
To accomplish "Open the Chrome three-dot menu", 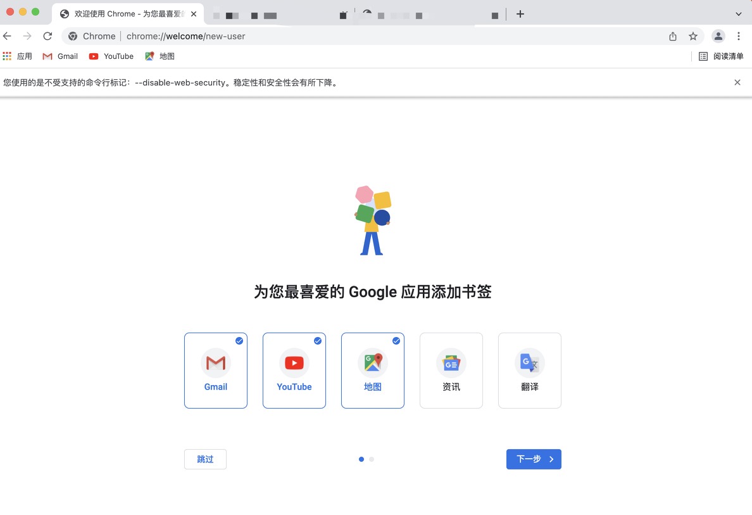I will coord(739,36).
